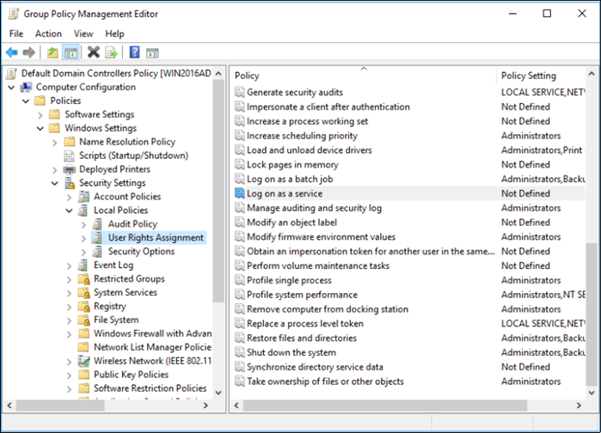601x433 pixels.
Task: Select Shut down the system policy
Action: click(x=291, y=352)
